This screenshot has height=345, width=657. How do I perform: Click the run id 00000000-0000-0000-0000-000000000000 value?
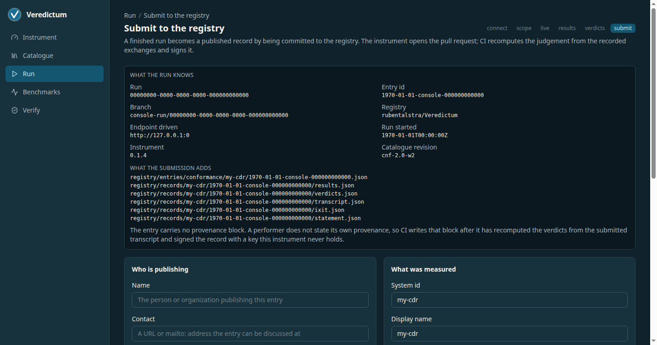pos(189,95)
